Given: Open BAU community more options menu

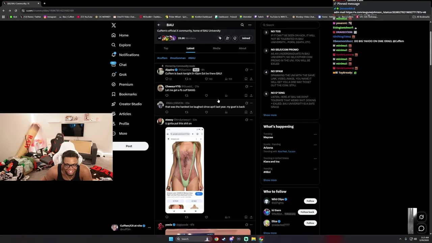Looking at the screenshot, I should 250,25.
